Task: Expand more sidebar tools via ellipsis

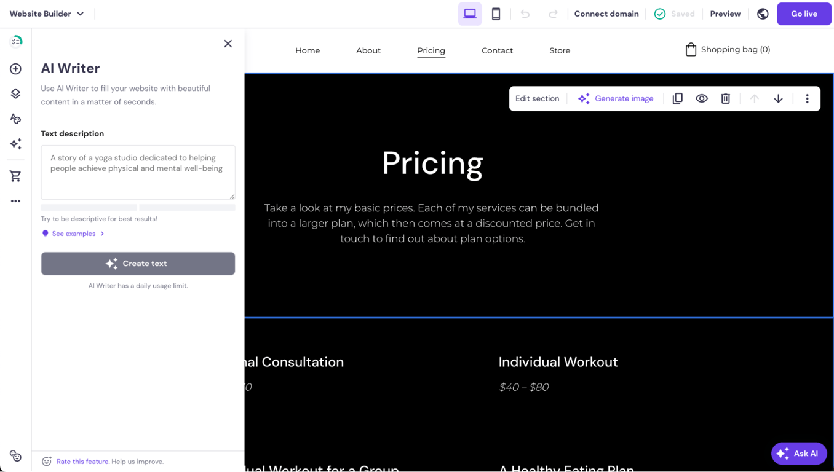Action: tap(15, 200)
